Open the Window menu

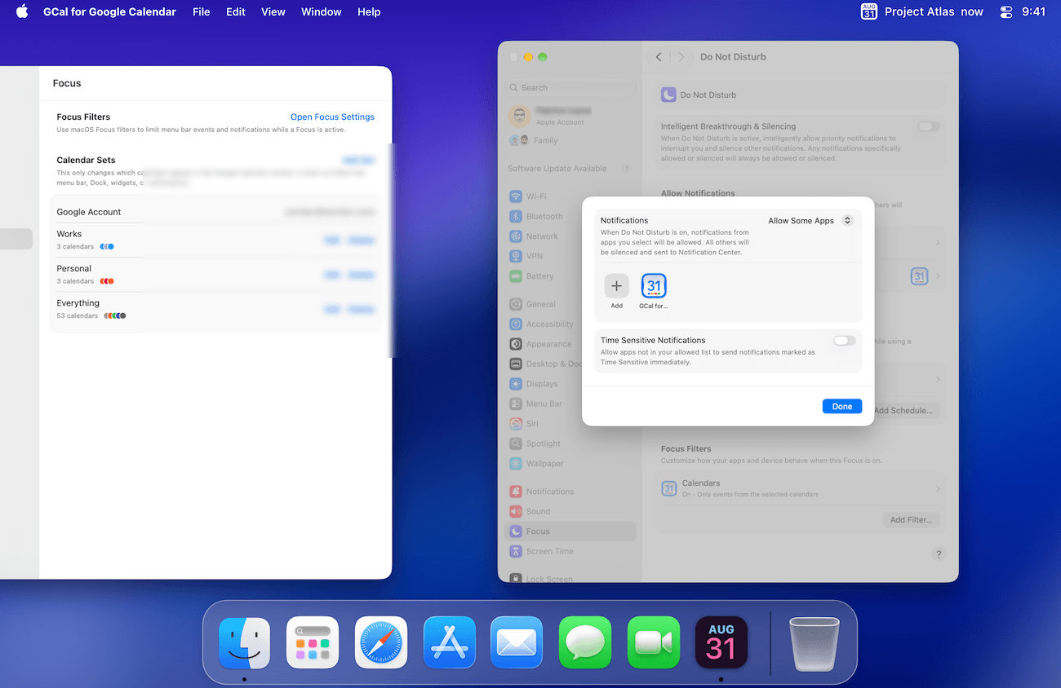322,11
